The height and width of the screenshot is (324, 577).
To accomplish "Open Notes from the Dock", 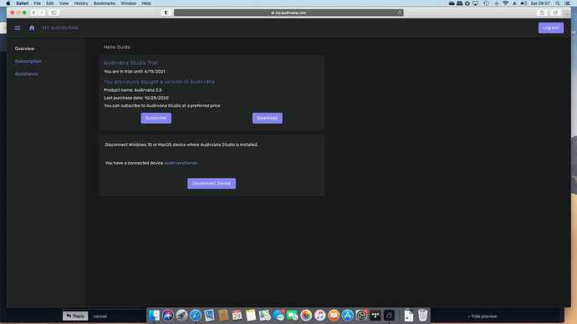I will tap(251, 315).
